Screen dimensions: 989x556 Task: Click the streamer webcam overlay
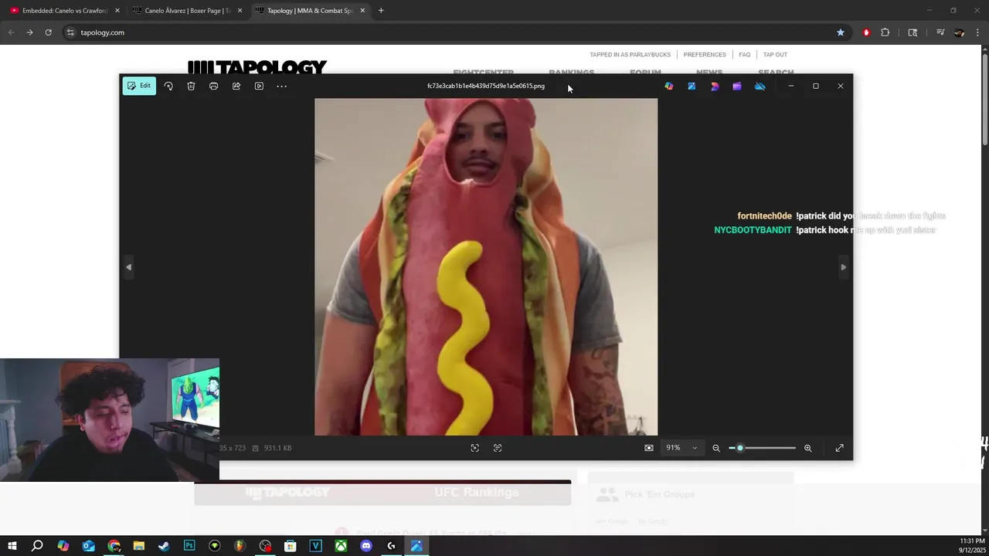(x=110, y=420)
